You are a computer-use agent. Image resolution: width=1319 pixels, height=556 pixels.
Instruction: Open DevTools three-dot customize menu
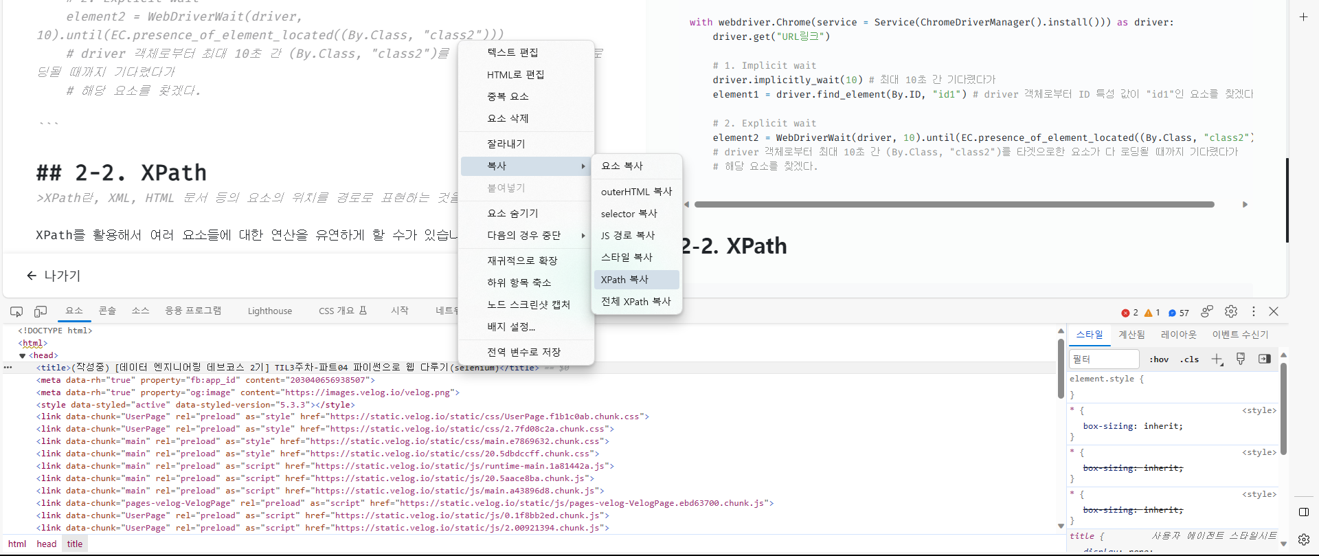pos(1254,311)
